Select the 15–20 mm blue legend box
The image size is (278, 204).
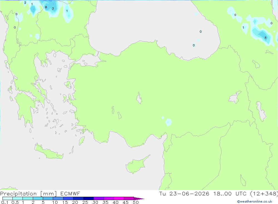[x=68, y=198]
